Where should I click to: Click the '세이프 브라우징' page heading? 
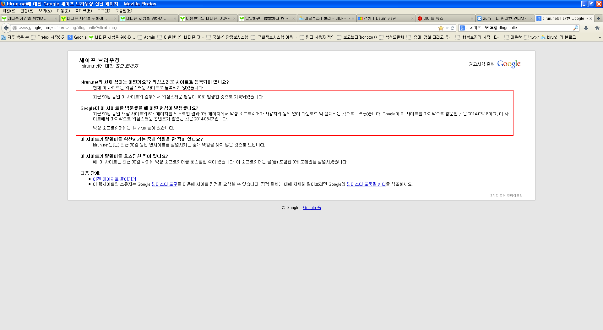tap(99, 60)
